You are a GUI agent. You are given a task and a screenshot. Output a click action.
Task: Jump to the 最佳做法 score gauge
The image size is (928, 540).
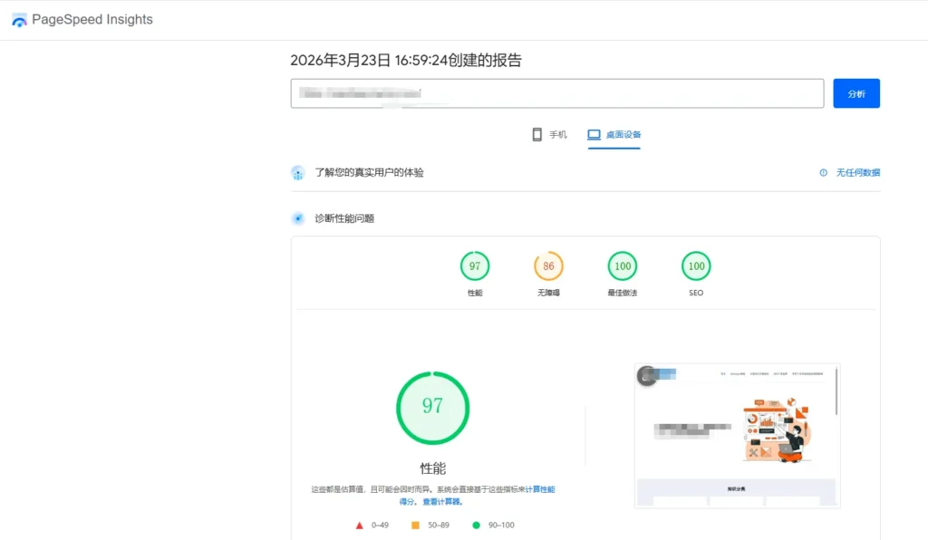pos(623,266)
